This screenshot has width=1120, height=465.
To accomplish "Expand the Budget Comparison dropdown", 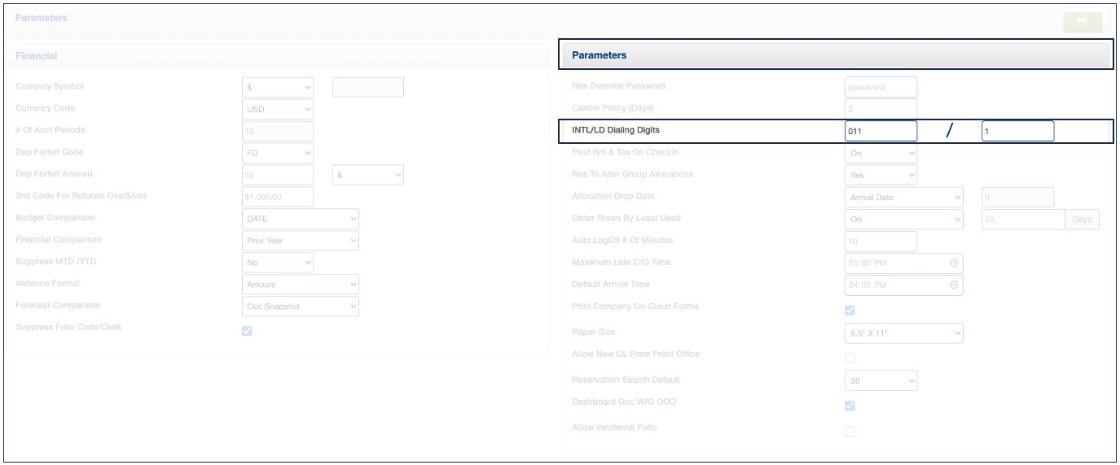I will click(301, 219).
